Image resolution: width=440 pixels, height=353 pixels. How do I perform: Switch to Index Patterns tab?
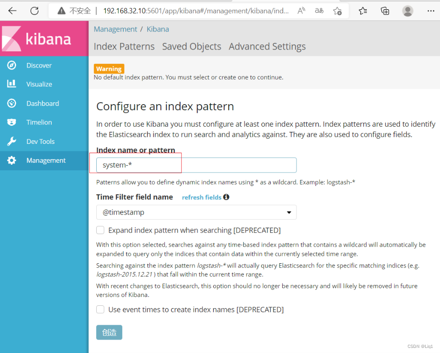pos(124,46)
